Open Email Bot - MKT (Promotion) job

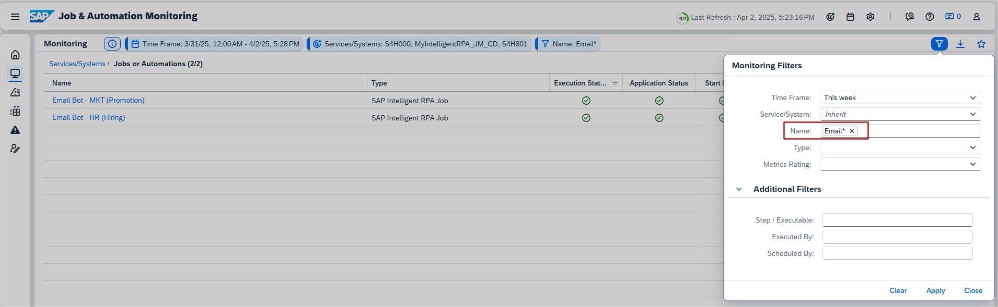tap(98, 100)
